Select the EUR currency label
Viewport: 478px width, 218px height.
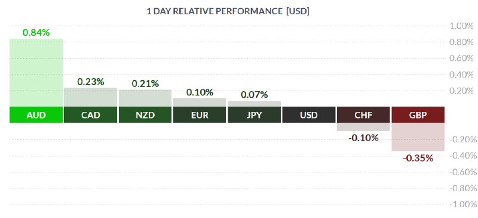(200, 115)
